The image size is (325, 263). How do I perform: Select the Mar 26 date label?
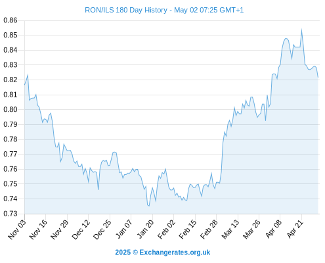(x=251, y=229)
